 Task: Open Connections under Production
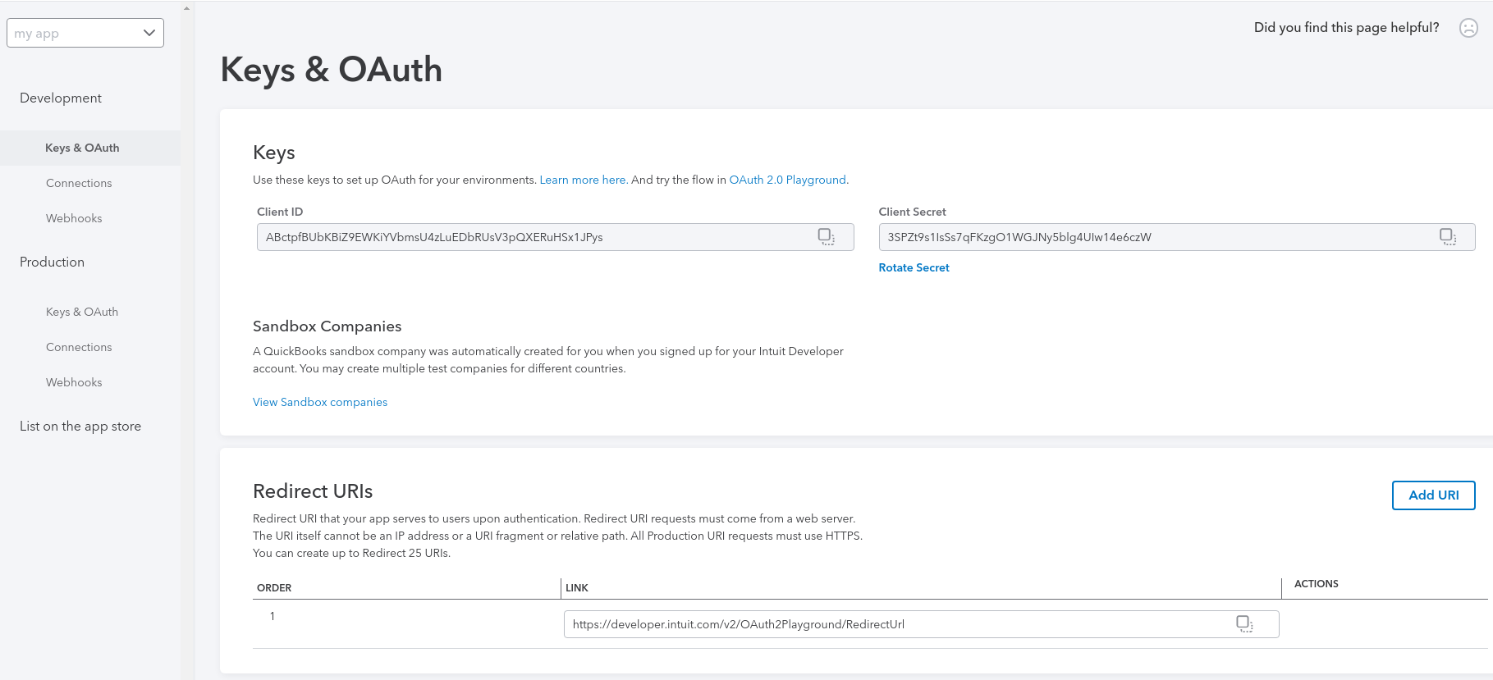coord(79,347)
